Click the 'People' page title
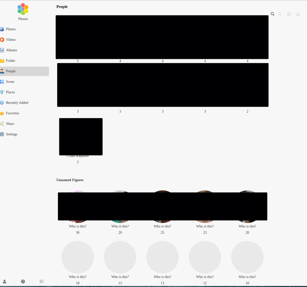The height and width of the screenshot is (287, 307). 62,7
